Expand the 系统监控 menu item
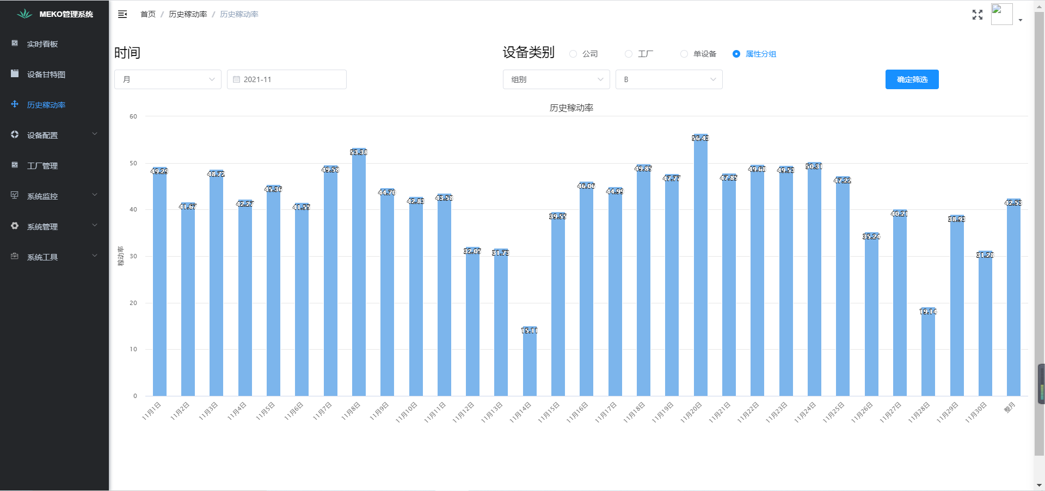This screenshot has width=1045, height=491. 54,196
